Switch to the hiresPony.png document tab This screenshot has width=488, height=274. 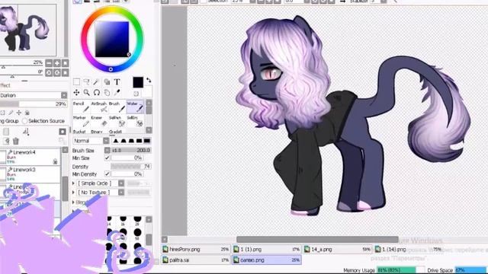tap(196, 249)
